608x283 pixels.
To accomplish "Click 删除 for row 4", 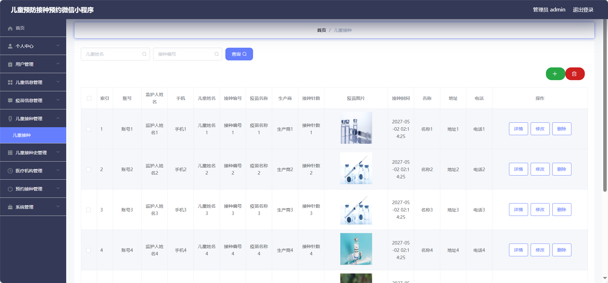I will (562, 250).
